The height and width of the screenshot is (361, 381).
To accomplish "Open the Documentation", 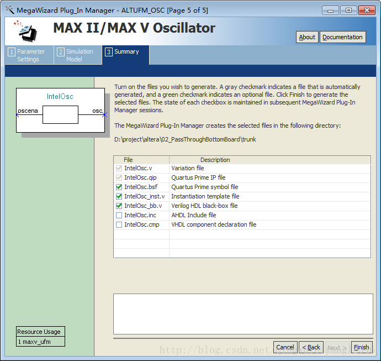I will 342,37.
